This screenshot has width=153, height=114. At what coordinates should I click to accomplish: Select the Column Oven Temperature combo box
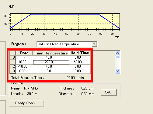pos(67,44)
